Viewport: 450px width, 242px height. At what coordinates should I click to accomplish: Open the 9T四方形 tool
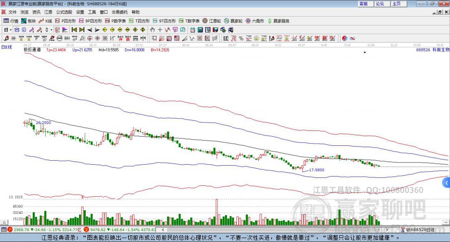pyautogui.click(x=164, y=21)
